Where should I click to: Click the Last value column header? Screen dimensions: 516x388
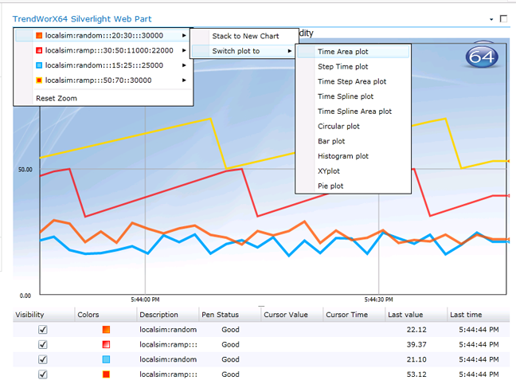coord(416,315)
